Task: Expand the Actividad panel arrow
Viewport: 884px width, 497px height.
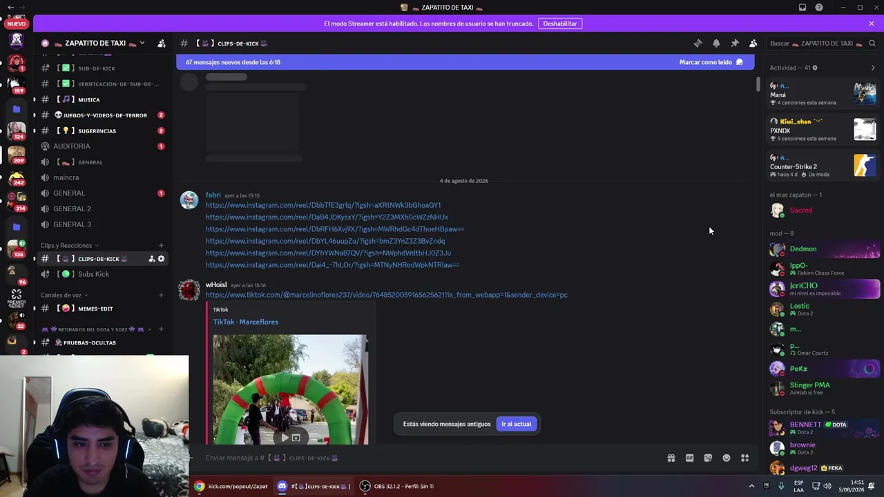Action: 873,68
